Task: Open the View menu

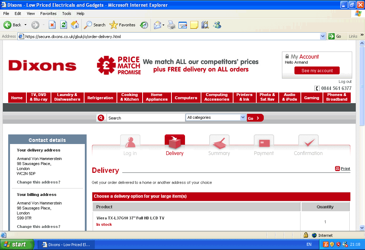Action: pyautogui.click(x=31, y=14)
